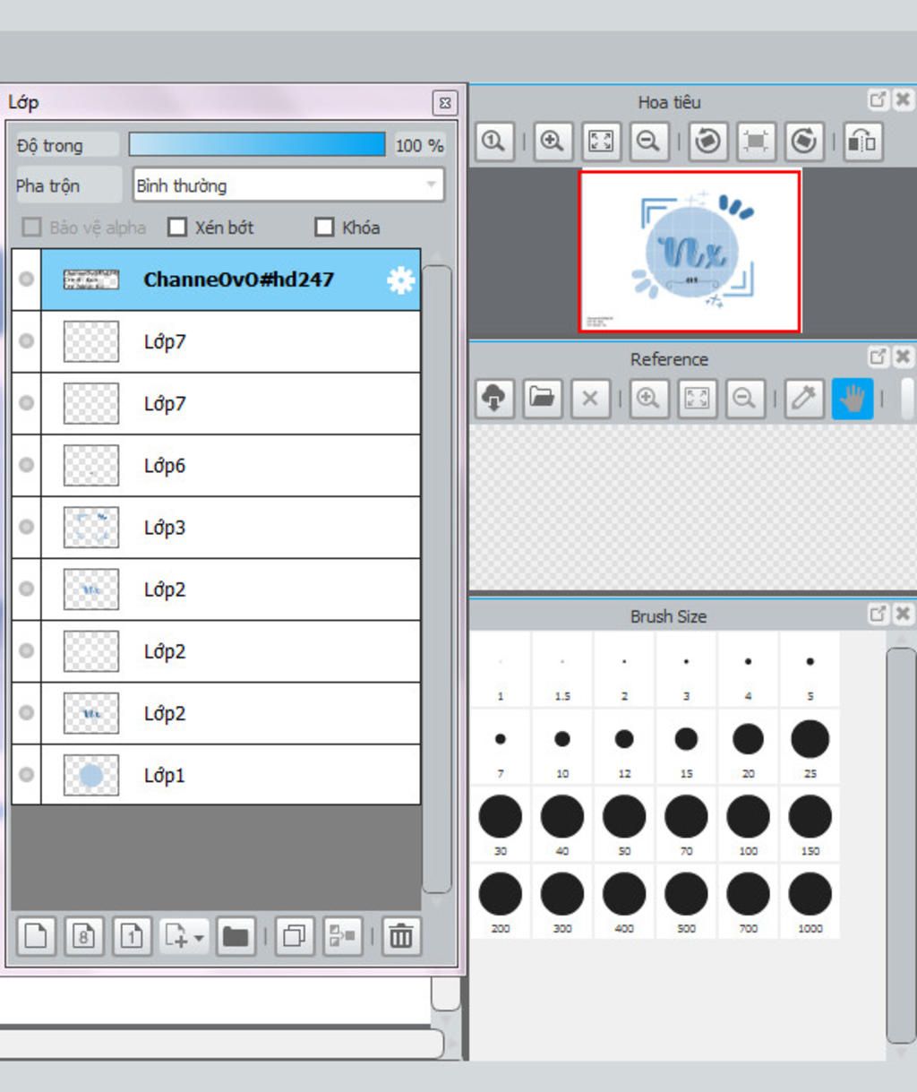Select the Lớp1 layer
The image size is (917, 1092).
coord(230,775)
